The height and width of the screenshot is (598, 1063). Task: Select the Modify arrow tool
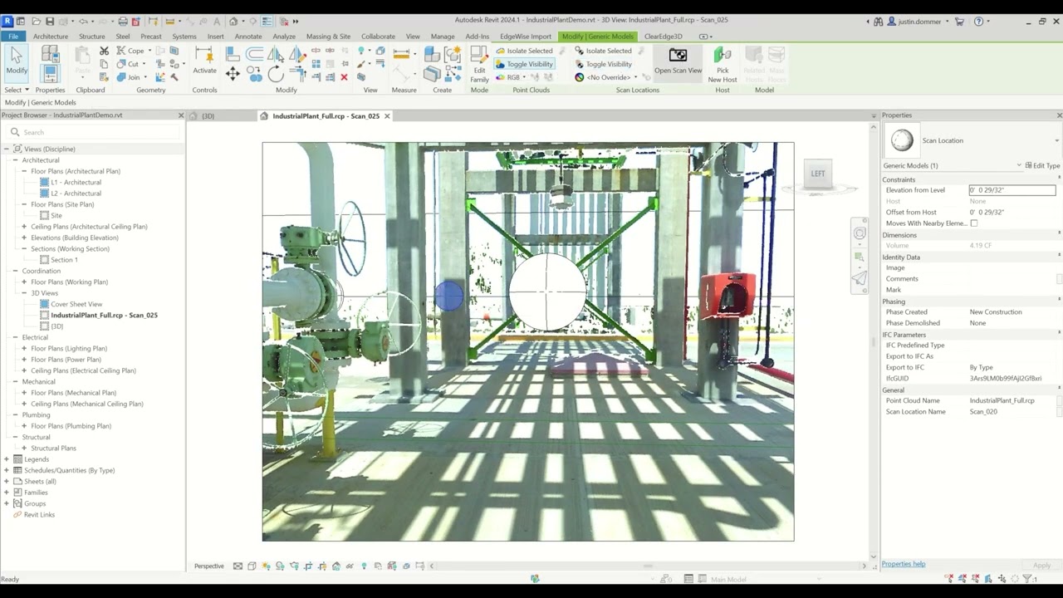pyautogui.click(x=17, y=62)
